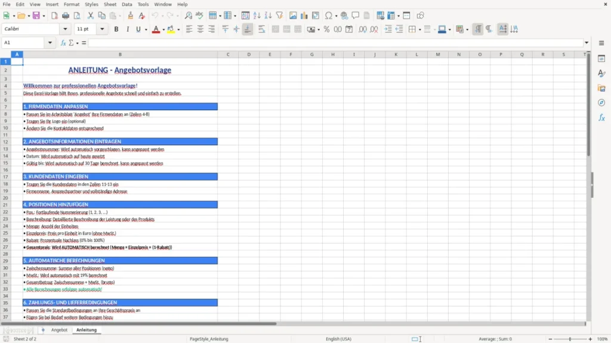Click the Sum function button

tap(71, 43)
